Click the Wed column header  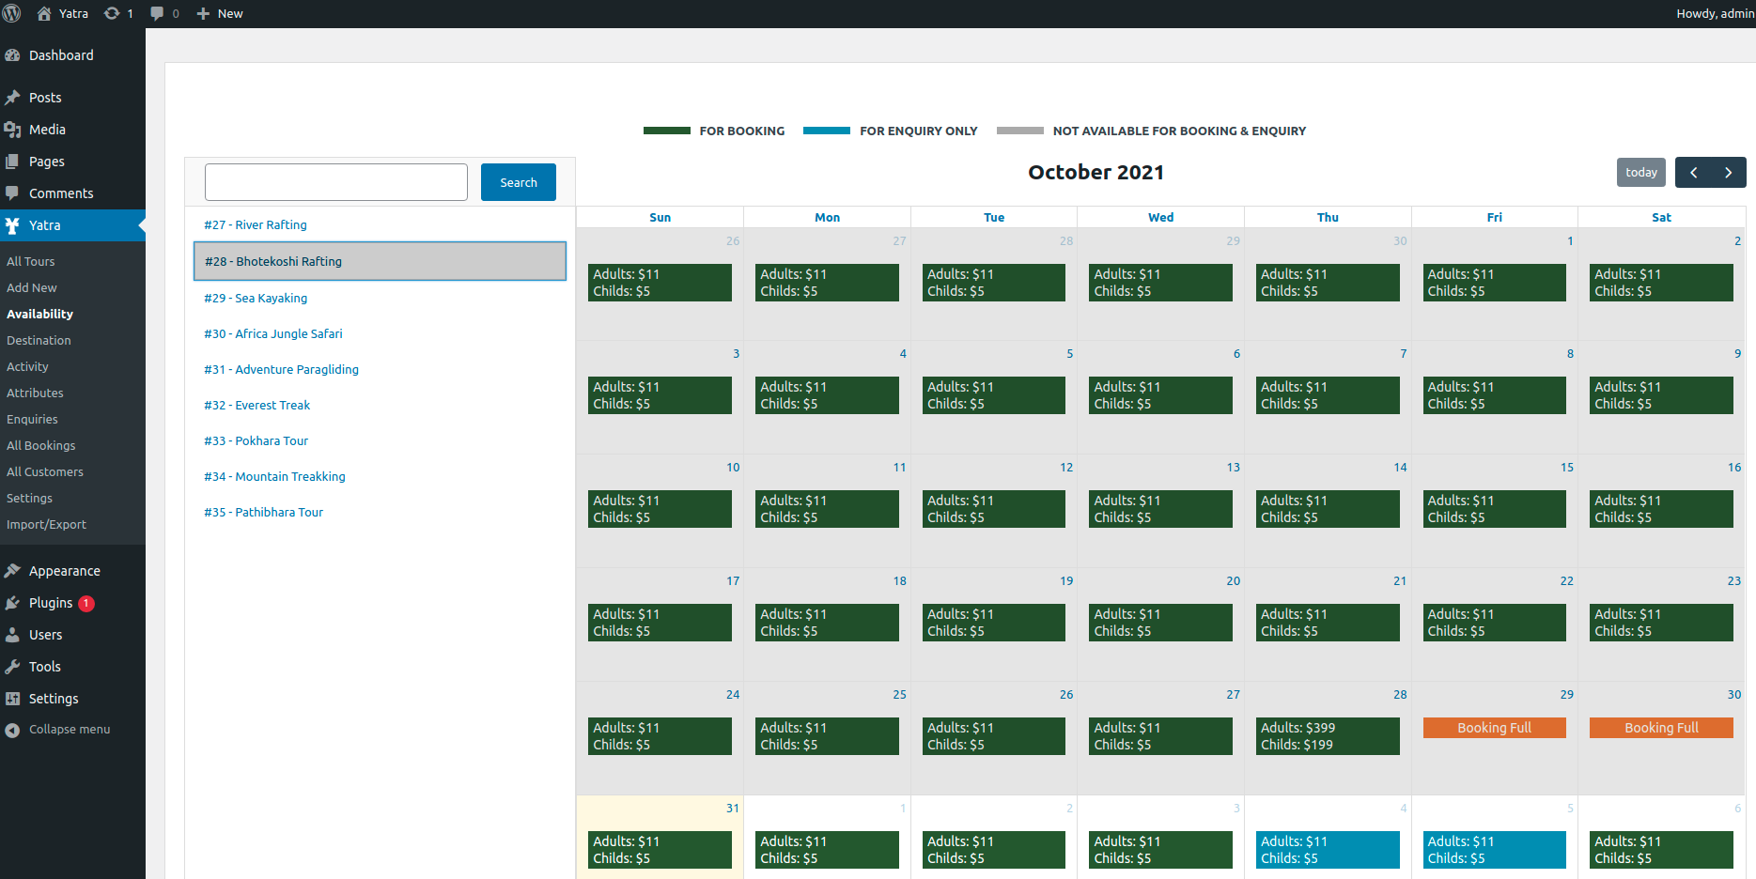pos(1160,217)
